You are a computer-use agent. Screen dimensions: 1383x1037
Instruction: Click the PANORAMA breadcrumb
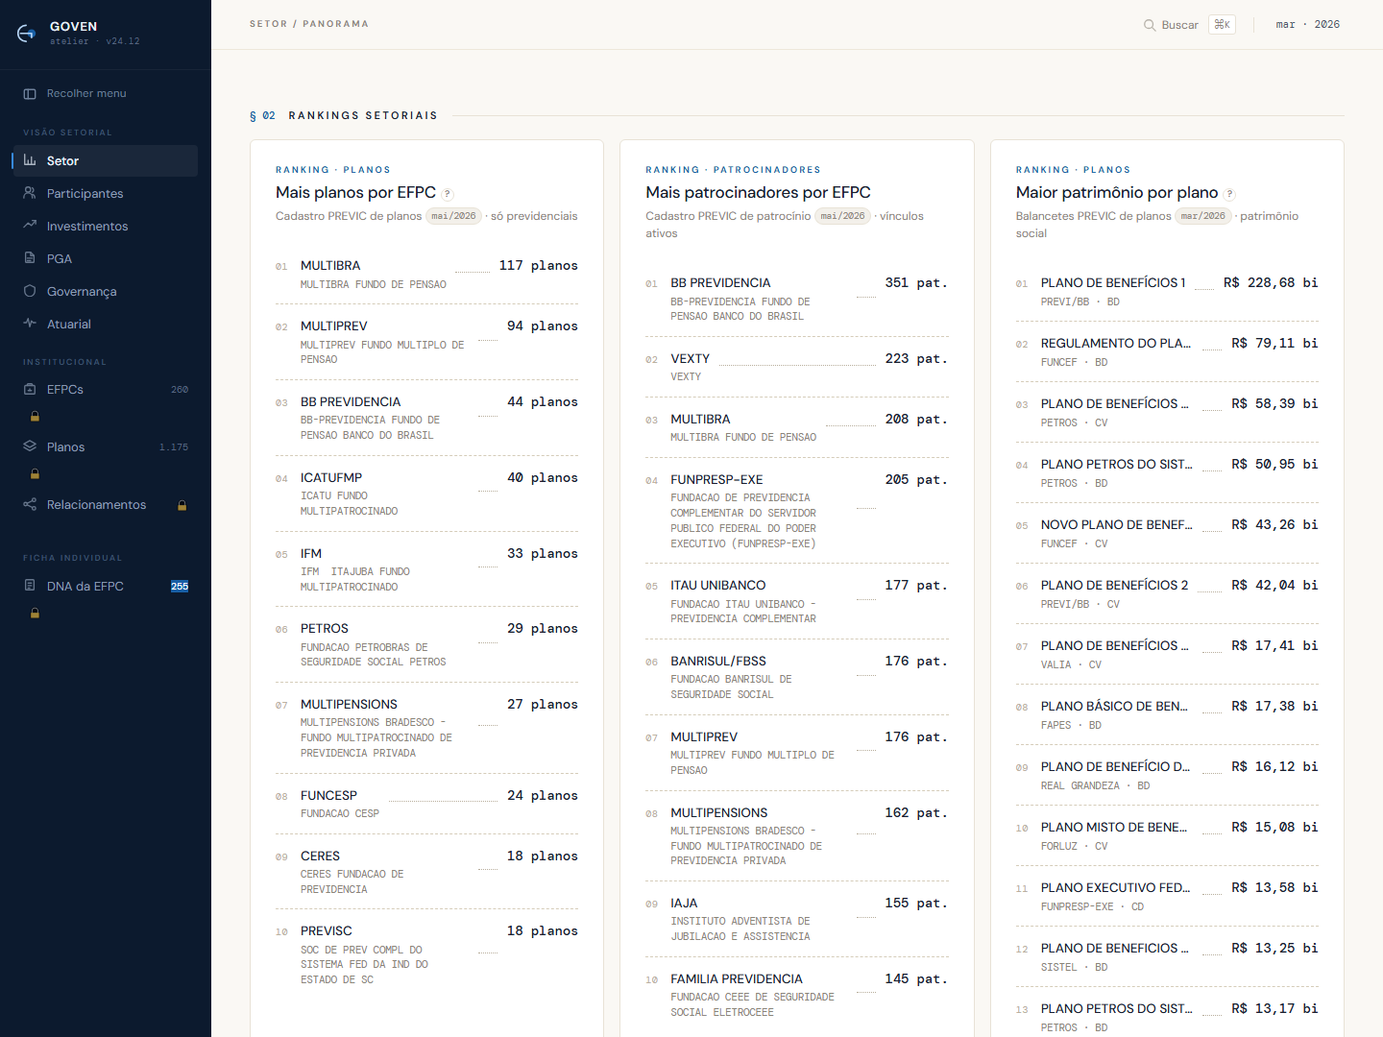click(x=335, y=24)
